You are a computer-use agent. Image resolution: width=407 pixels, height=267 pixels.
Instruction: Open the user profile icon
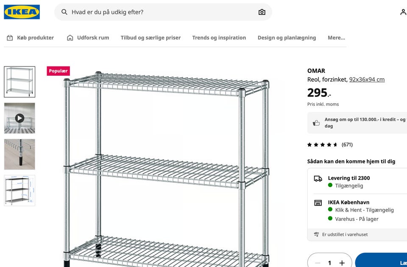click(x=403, y=12)
